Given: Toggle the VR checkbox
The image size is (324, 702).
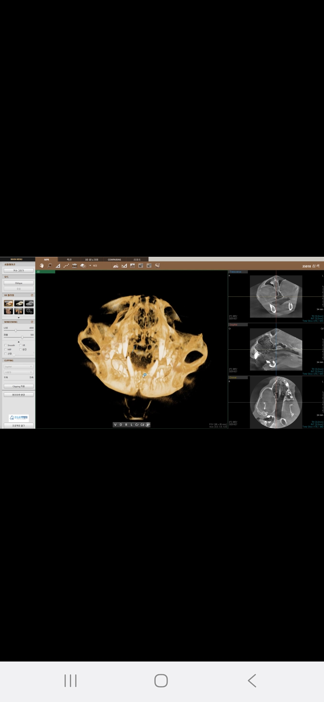Looking at the screenshot, I should pos(20,345).
